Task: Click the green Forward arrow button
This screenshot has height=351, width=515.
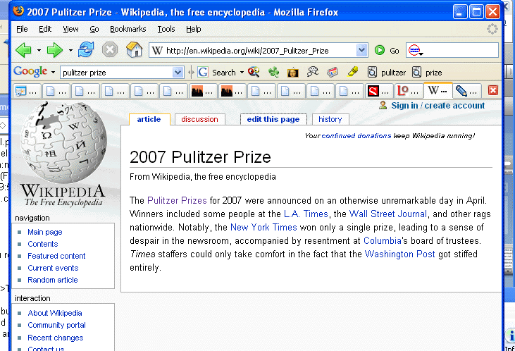Action: point(55,50)
